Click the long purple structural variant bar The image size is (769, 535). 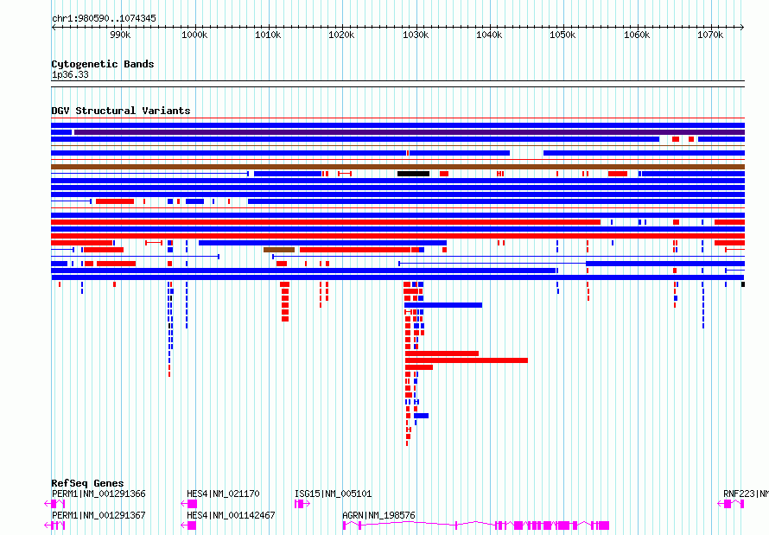pyautogui.click(x=410, y=132)
